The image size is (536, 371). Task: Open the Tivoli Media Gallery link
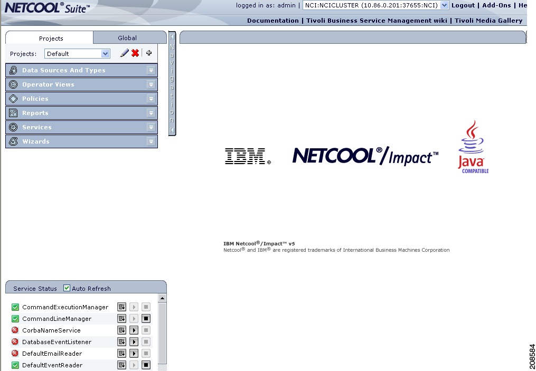[488, 21]
